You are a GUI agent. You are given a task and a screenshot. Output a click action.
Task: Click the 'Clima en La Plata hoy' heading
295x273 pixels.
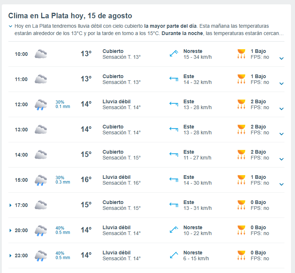click(x=70, y=16)
